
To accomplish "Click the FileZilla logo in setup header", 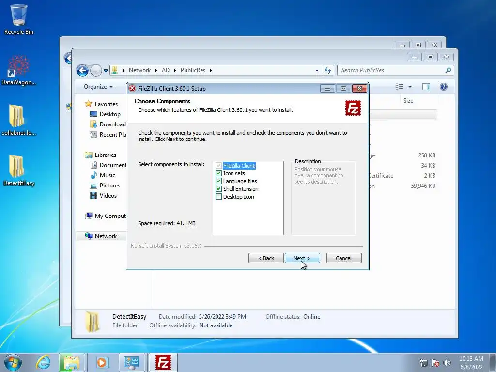I will coord(353,108).
